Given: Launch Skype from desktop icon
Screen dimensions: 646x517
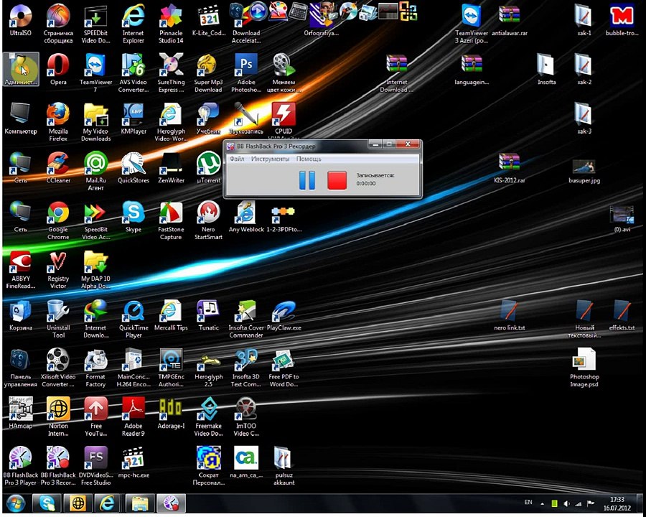Looking at the screenshot, I should click(x=133, y=216).
